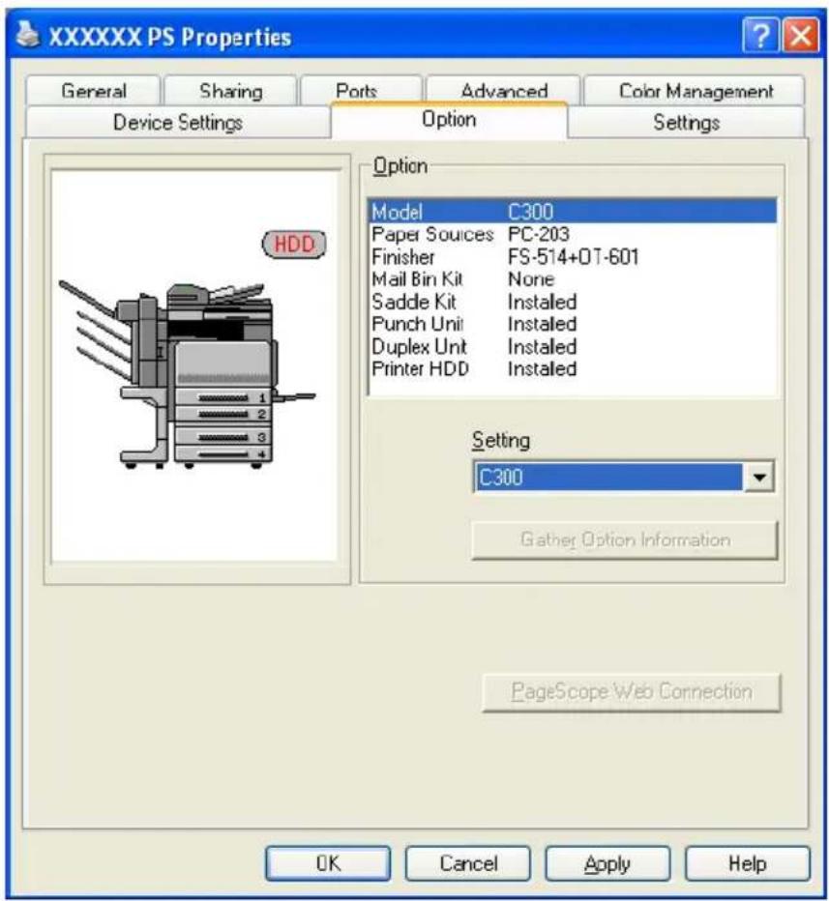Select the Punch Unit row

click(572, 324)
